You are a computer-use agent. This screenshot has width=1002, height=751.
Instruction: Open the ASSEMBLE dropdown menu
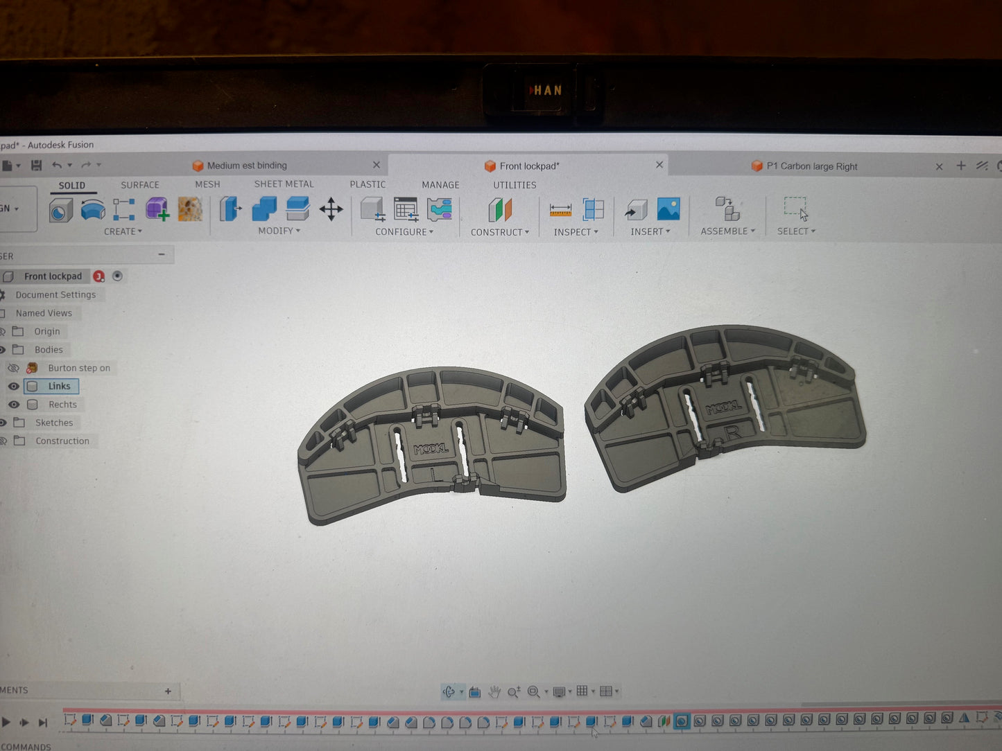728,231
